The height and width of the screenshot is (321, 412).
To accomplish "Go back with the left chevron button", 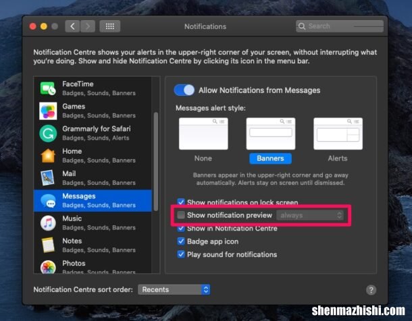I will (x=72, y=26).
